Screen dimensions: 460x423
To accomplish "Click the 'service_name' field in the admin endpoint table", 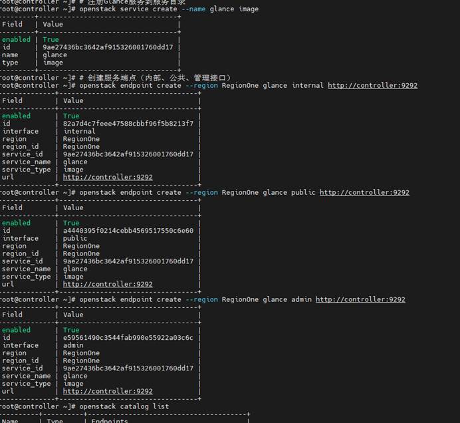I will (x=27, y=376).
